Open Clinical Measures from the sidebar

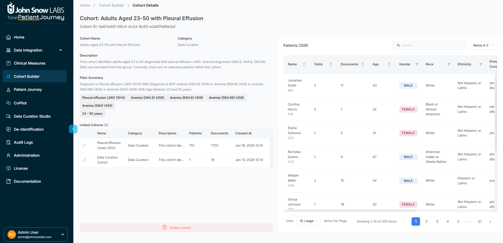coord(29,63)
